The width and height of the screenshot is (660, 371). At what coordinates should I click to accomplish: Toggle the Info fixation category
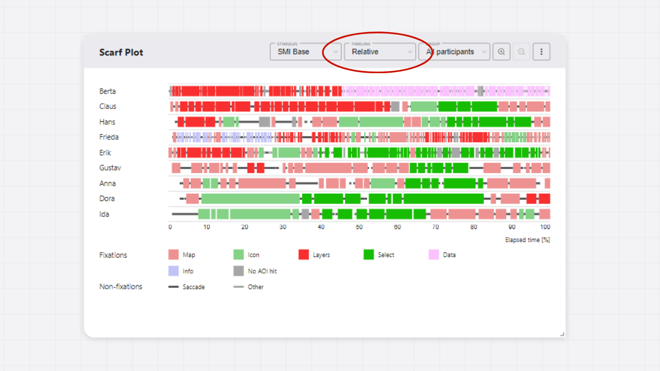tap(173, 271)
